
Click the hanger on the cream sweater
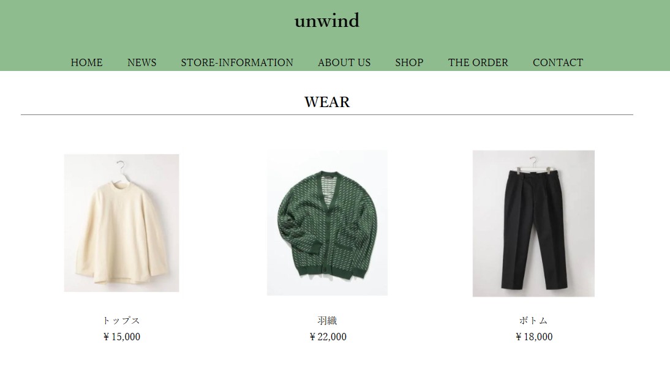(121, 169)
